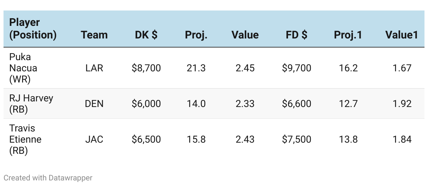This screenshot has width=428, height=186.
Task: Click the RJ Harvey (RB) cell
Action: [31, 104]
